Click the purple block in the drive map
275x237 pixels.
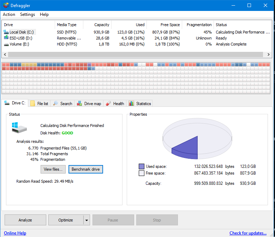pyautogui.click(x=89, y=65)
